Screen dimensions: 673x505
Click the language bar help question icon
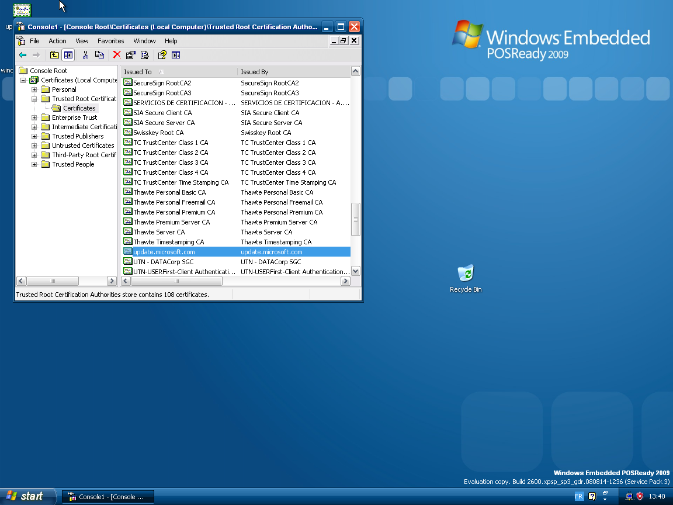[x=592, y=496]
